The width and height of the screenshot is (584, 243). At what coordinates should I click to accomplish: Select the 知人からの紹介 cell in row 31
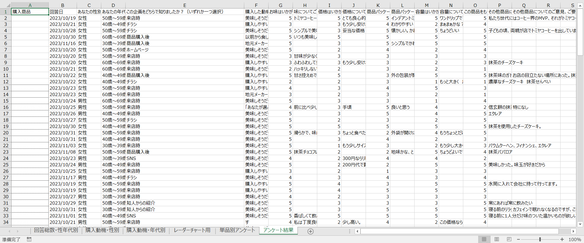(x=185, y=203)
